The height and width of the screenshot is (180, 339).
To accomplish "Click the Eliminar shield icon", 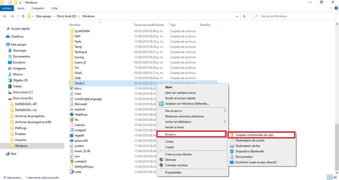I will 161,160.
